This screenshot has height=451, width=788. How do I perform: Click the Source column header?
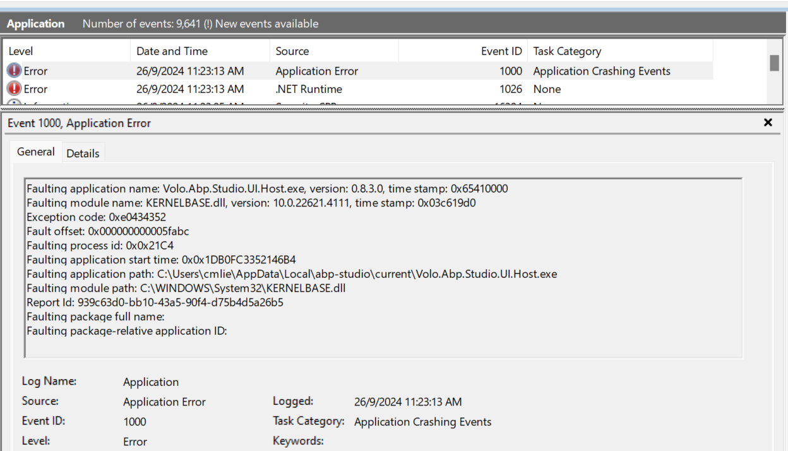(x=292, y=51)
